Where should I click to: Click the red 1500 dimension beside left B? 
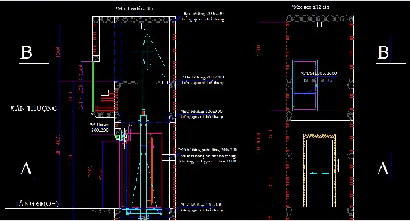point(58,52)
